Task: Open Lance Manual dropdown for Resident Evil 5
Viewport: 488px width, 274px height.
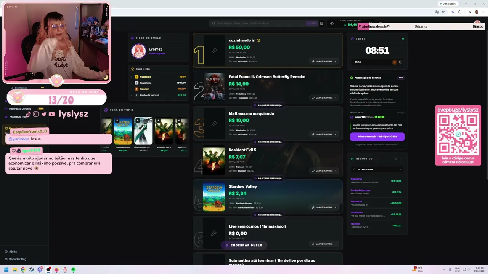Action: (x=324, y=171)
